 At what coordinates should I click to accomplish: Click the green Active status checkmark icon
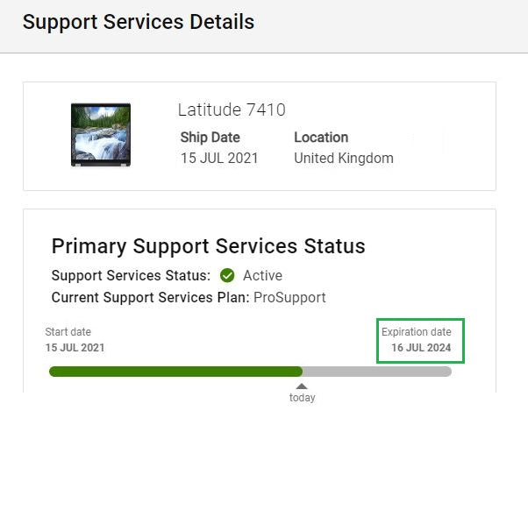click(x=227, y=275)
